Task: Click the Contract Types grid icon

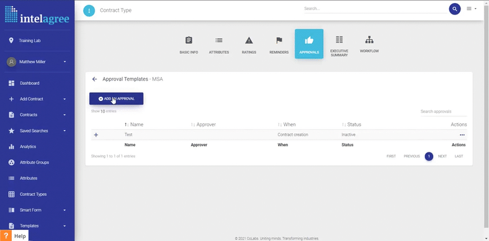Action: tap(11, 195)
